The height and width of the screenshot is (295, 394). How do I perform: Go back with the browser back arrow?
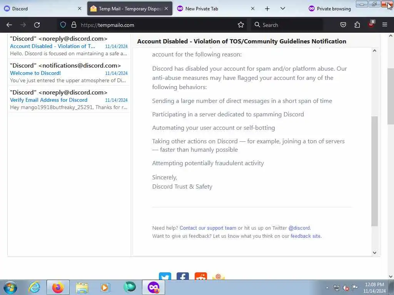(x=9, y=25)
